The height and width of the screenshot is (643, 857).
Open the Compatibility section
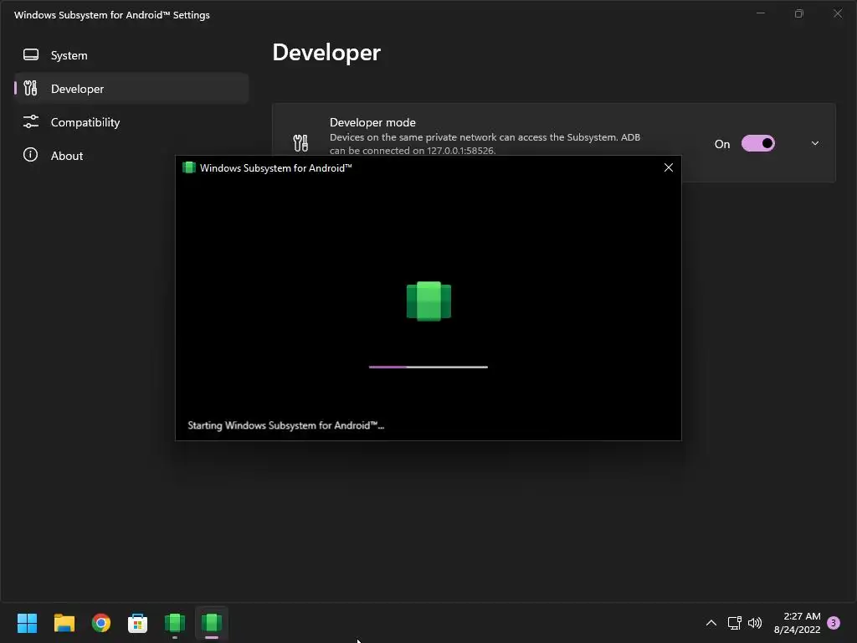(x=131, y=122)
